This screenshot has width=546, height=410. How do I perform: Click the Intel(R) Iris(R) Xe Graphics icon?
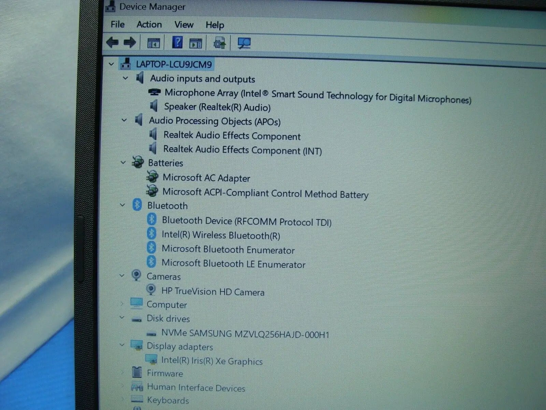[x=151, y=359]
